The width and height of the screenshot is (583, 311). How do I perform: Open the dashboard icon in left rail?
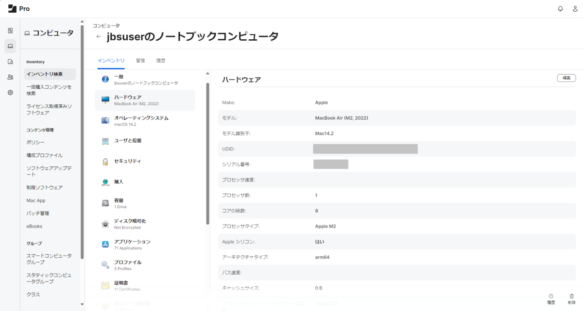(x=10, y=31)
